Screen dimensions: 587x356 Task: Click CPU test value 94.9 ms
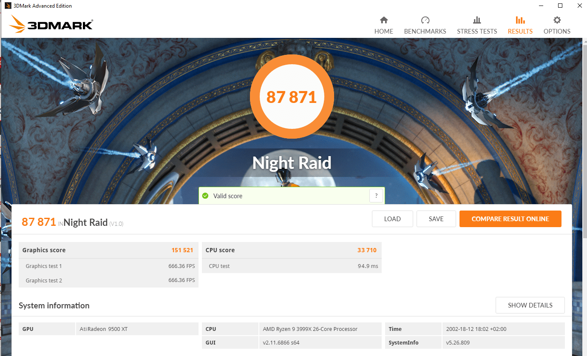click(368, 266)
